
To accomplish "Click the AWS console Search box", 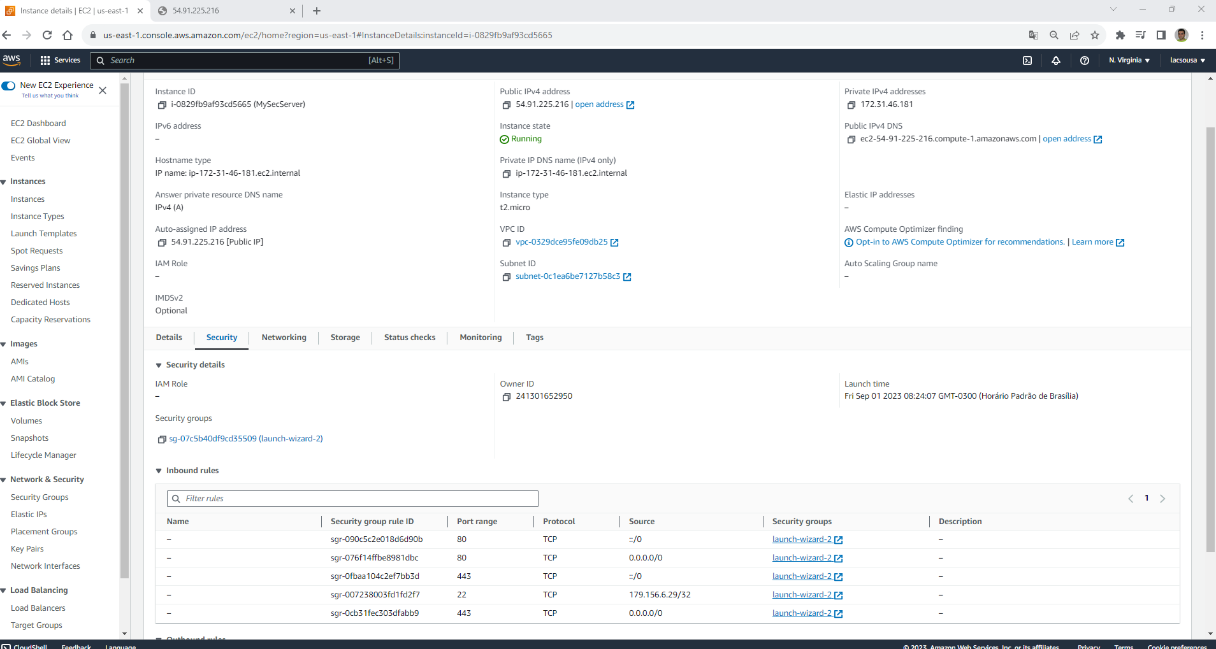I will (245, 61).
